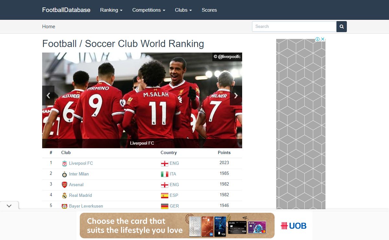The image size is (389, 240).
Task: Focus the Search input field
Action: tap(294, 27)
